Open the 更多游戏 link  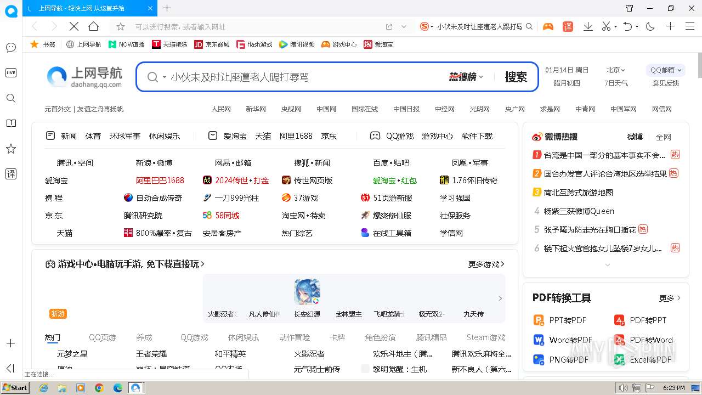click(x=486, y=264)
